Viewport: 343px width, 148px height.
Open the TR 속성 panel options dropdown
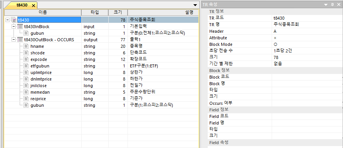[326, 5]
